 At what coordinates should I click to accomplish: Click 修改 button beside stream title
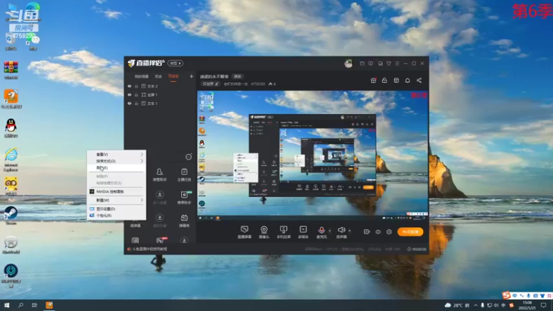[237, 77]
